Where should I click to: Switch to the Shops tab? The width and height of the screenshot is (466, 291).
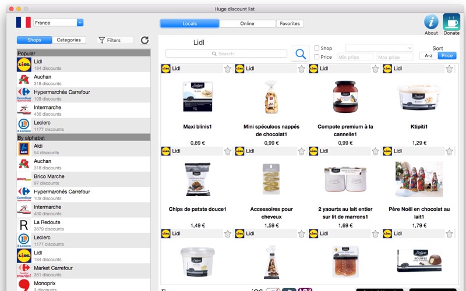34,40
